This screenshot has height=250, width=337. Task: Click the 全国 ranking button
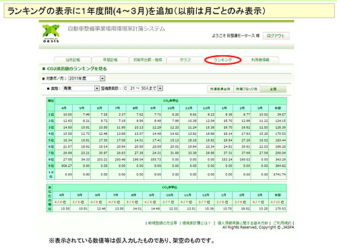click(273, 89)
